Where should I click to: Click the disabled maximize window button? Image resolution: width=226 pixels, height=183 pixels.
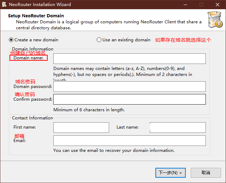pos(201,5)
